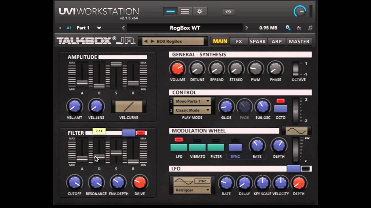
Task: Click the Amplitude Sustain slider handle
Action: tap(116, 64)
